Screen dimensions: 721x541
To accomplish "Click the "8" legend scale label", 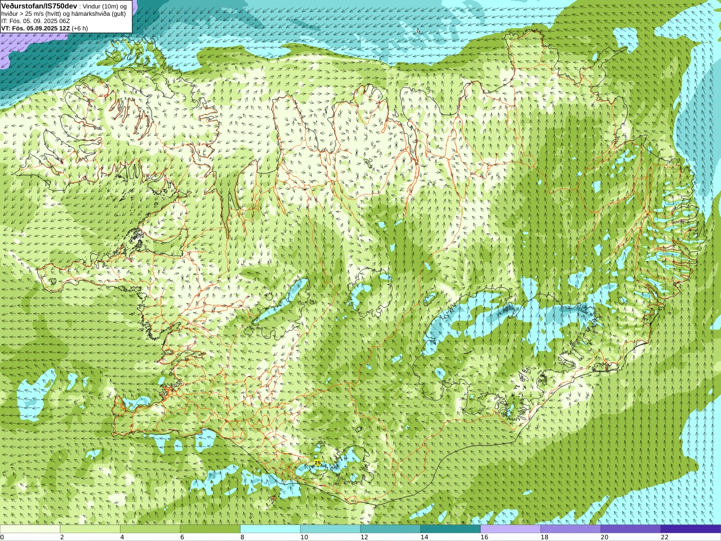I will [242, 537].
